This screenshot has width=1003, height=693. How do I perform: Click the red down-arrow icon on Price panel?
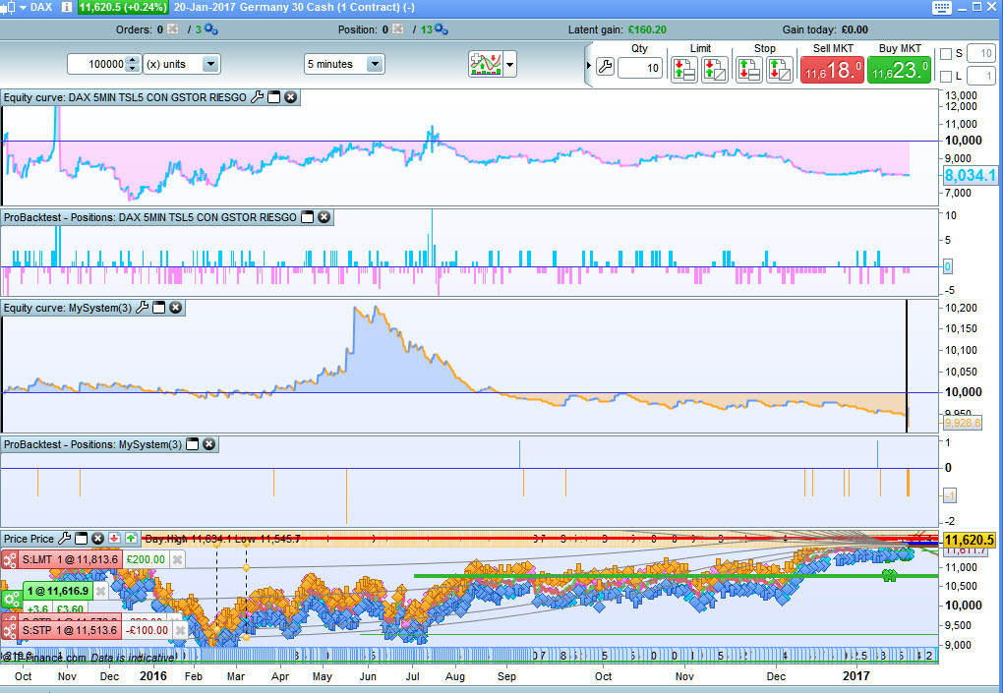(114, 539)
